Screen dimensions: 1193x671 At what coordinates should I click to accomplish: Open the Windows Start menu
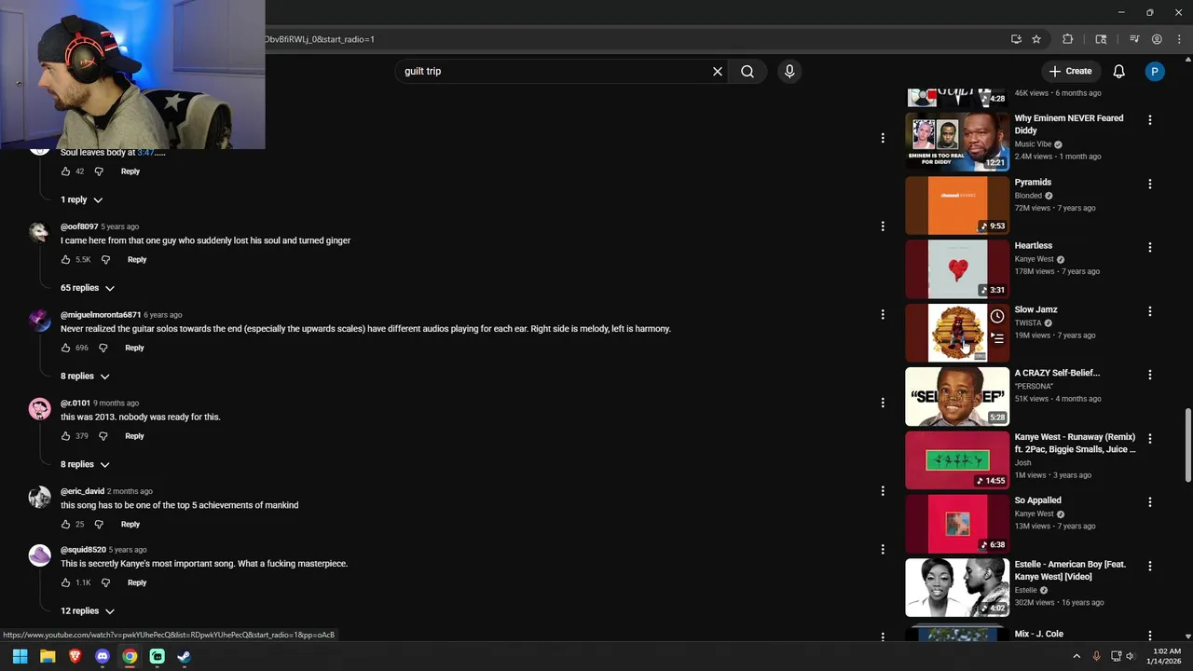click(x=20, y=656)
